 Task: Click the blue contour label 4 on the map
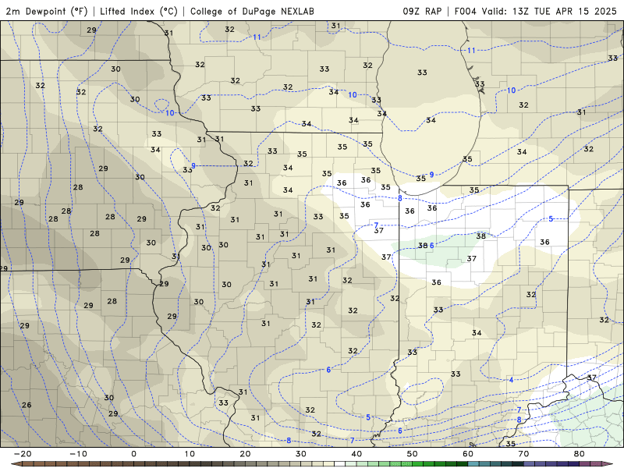pyautogui.click(x=512, y=380)
